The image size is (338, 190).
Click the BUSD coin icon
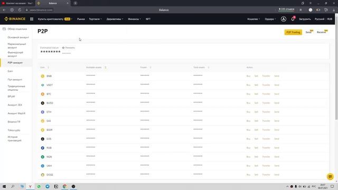[x=42, y=103]
